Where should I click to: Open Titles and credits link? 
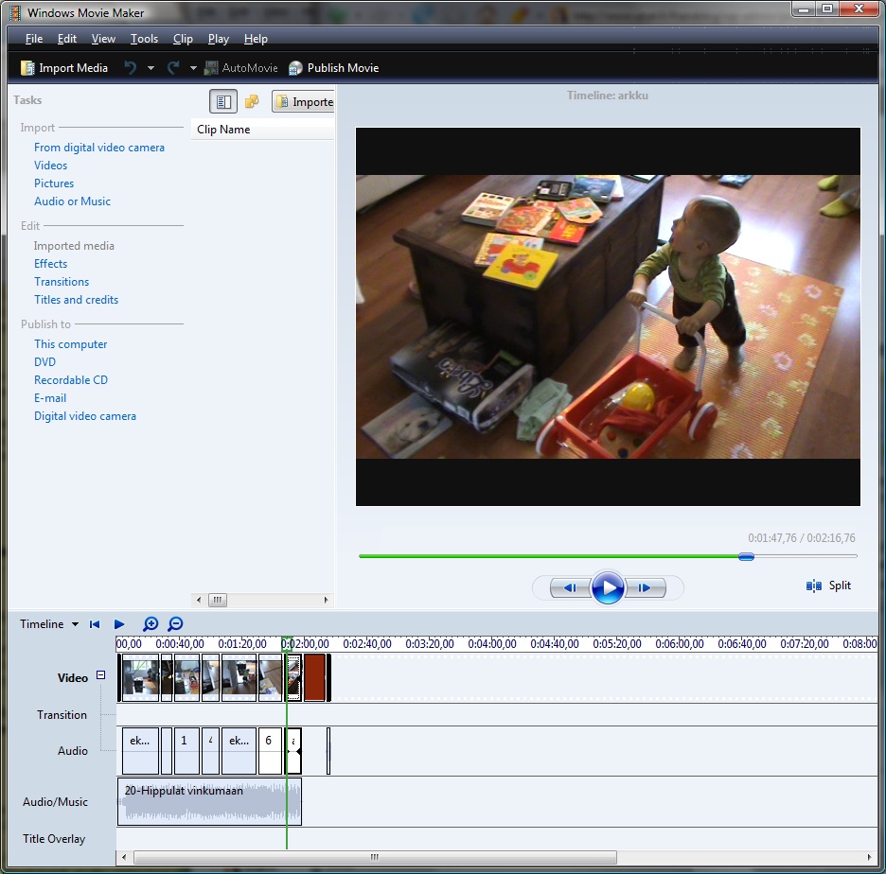77,300
